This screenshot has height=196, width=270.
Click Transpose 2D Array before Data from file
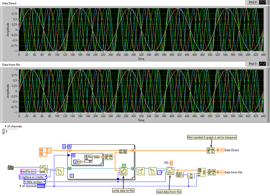click(x=212, y=172)
